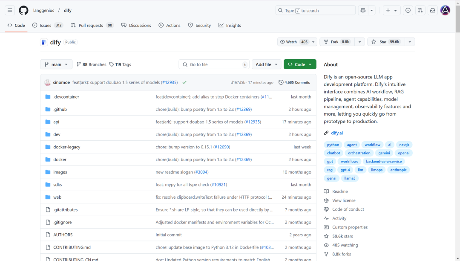460x261 pixels.
Task: Open the main branch selector
Action: point(56,64)
